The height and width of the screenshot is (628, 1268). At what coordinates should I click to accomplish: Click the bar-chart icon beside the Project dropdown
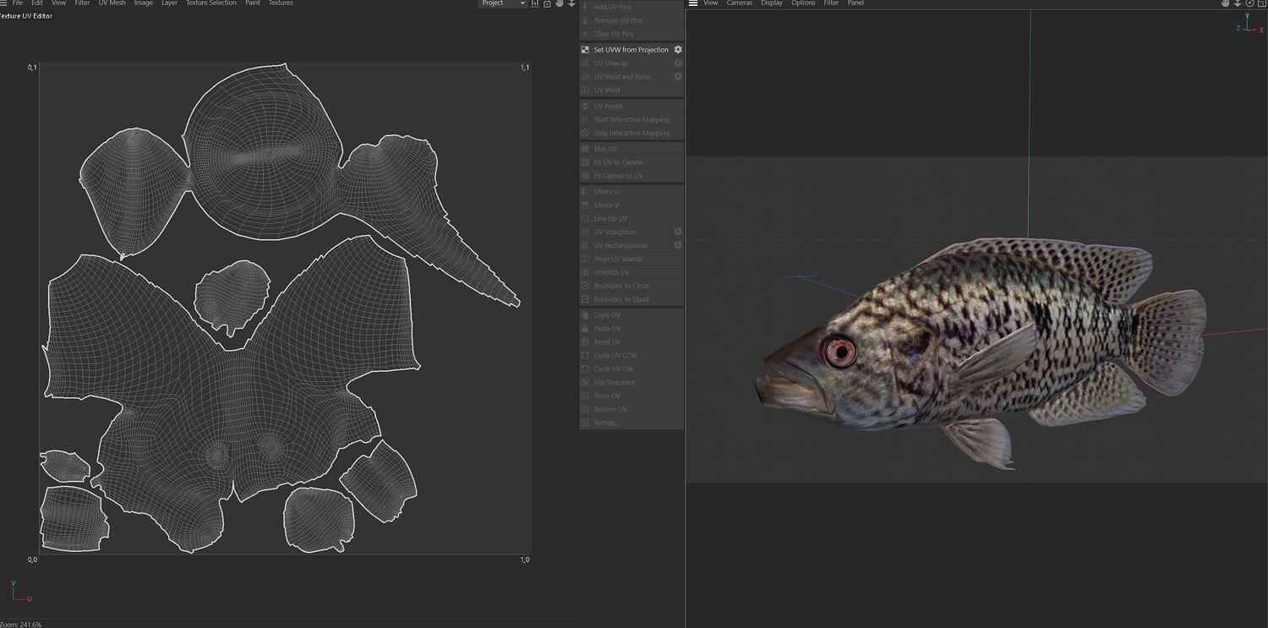pyautogui.click(x=535, y=3)
